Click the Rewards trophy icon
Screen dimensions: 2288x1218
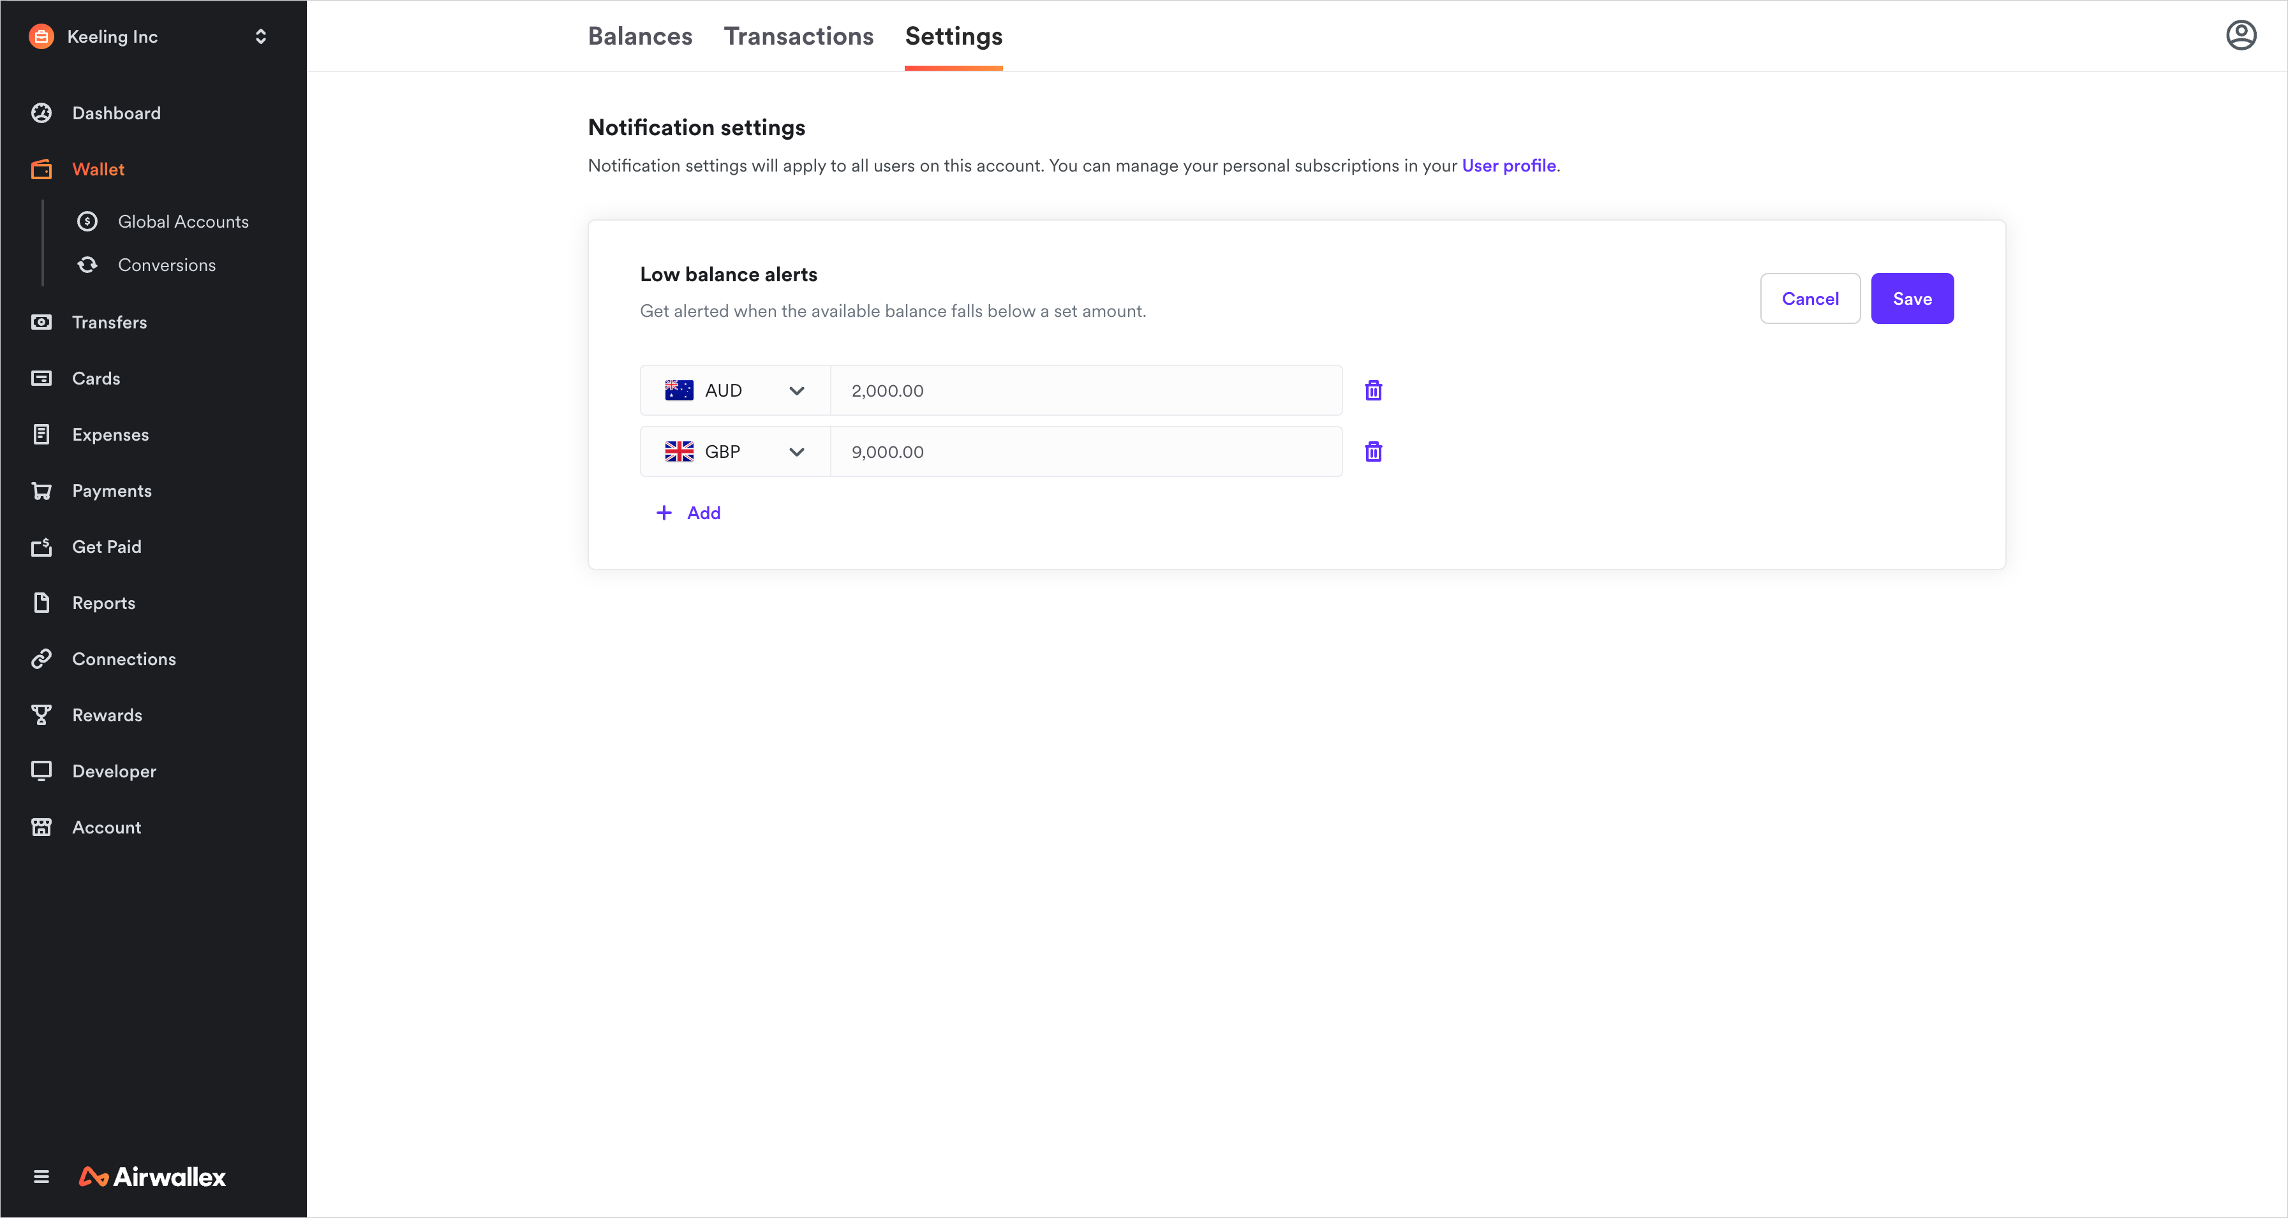pos(41,715)
